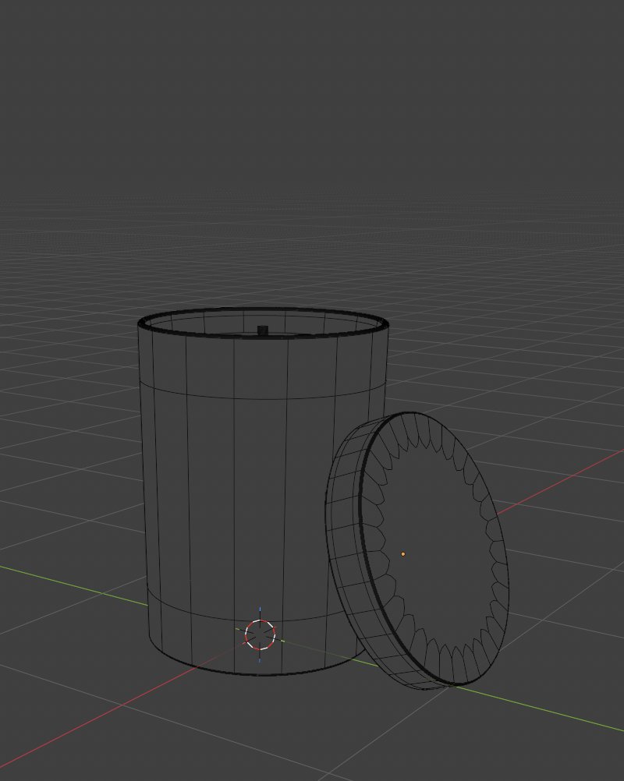
Task: Click the orange origin point on the lid
Action: click(x=402, y=554)
